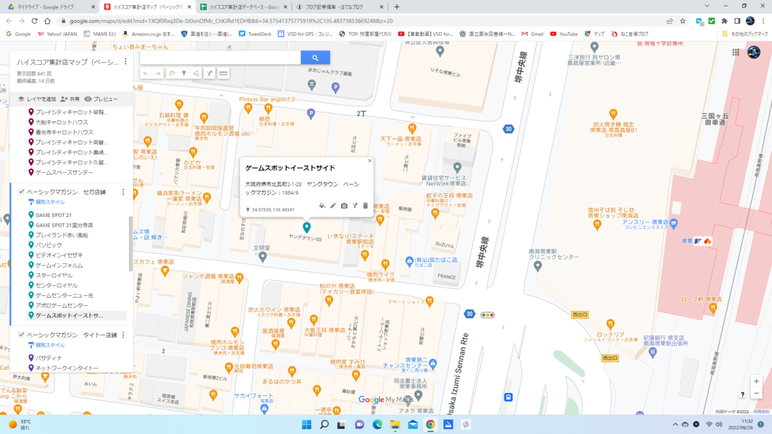This screenshot has width=772, height=434.
Task: Click the プレビュー preview button
Action: pos(102,99)
